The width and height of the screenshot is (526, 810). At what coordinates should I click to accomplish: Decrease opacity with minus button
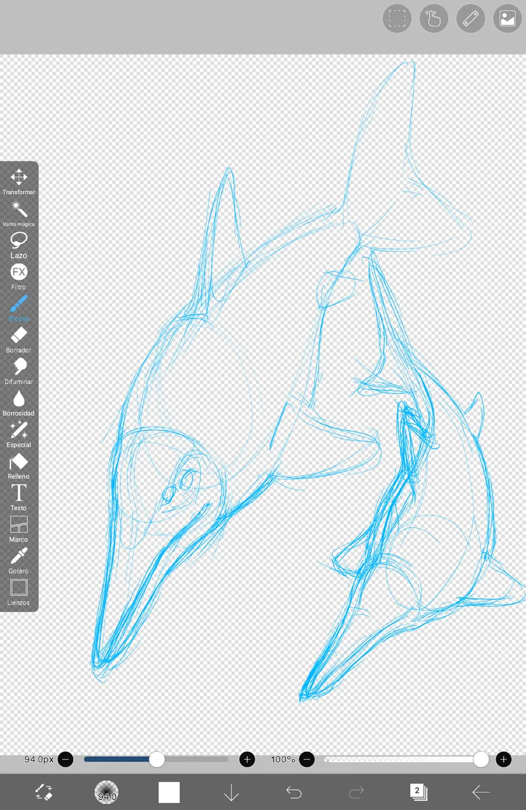(306, 759)
